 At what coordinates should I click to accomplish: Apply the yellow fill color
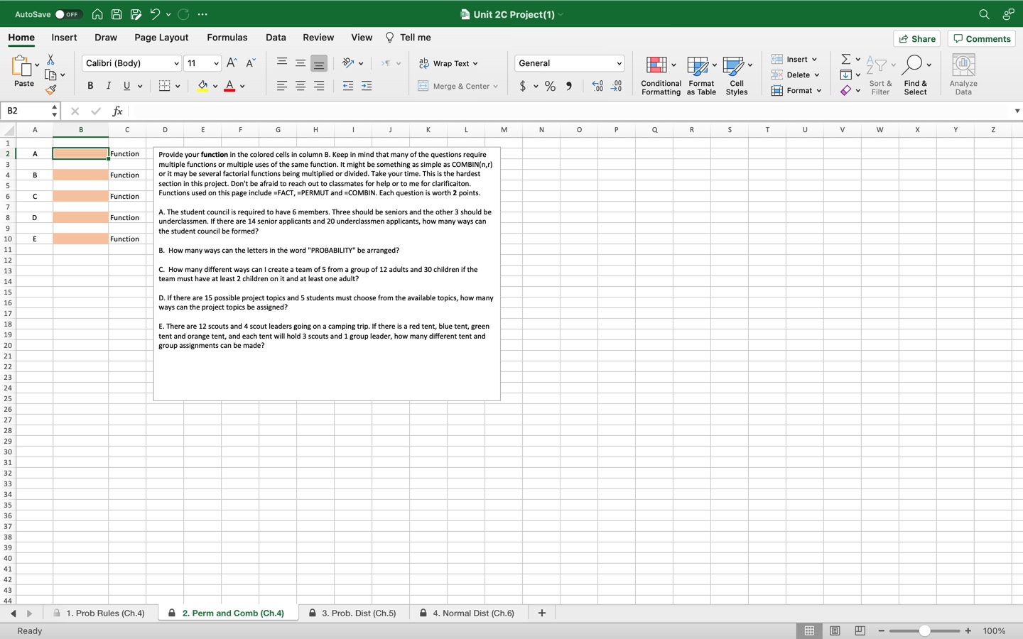pyautogui.click(x=202, y=86)
